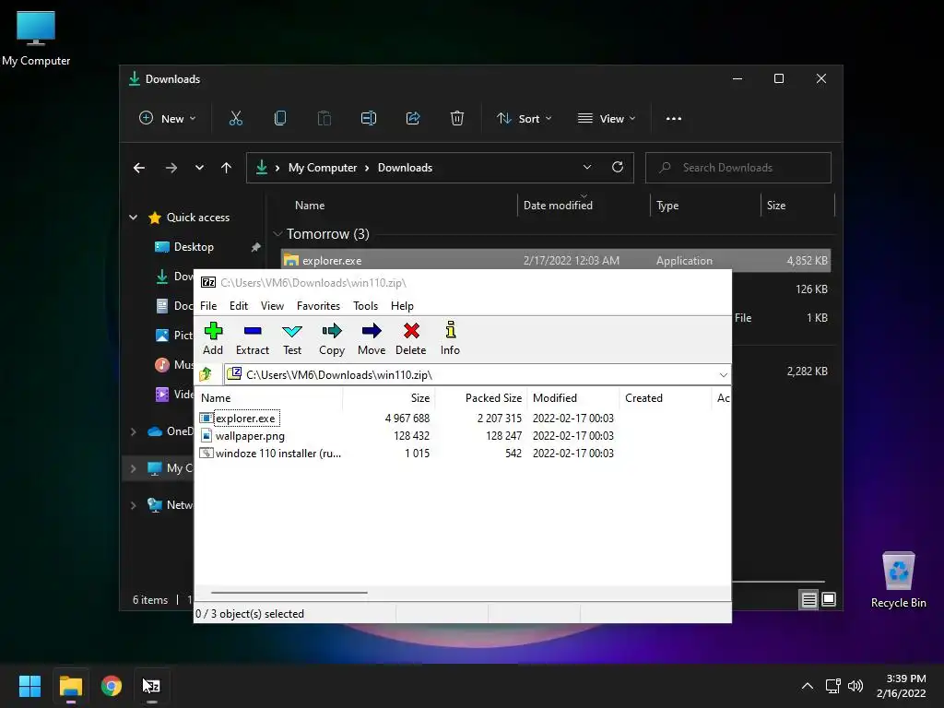Click the Extract tool in 7-Zip
This screenshot has height=708, width=944.
(x=253, y=338)
